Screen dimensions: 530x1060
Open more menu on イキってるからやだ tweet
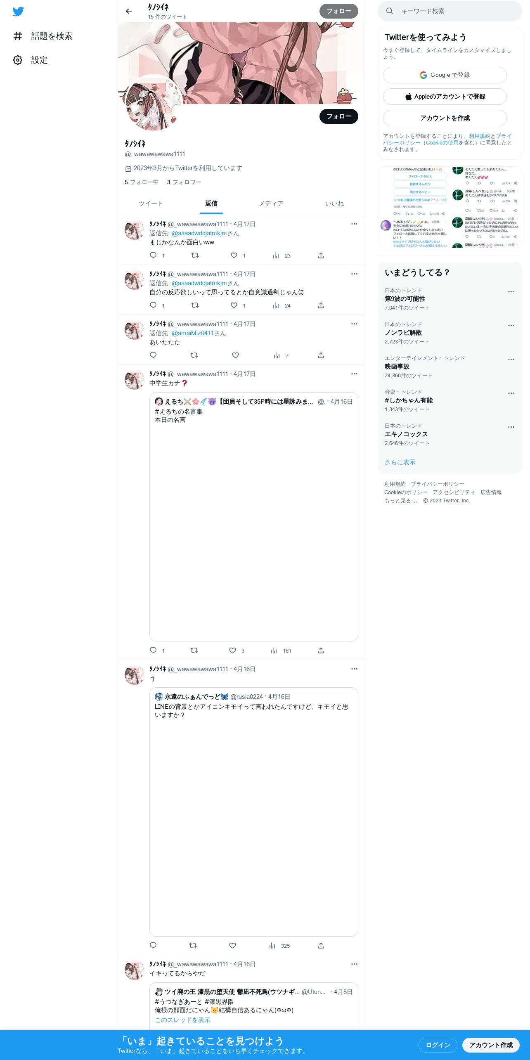[354, 964]
